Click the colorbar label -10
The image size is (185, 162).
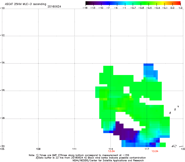point(101,8)
